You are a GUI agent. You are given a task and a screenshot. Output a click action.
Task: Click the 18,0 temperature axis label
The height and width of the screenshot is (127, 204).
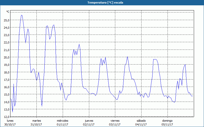(x=6, y=72)
